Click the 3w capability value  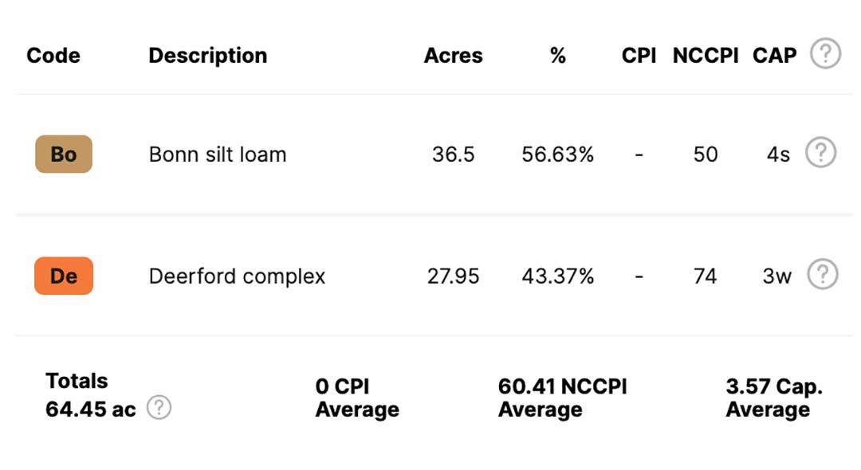click(777, 276)
